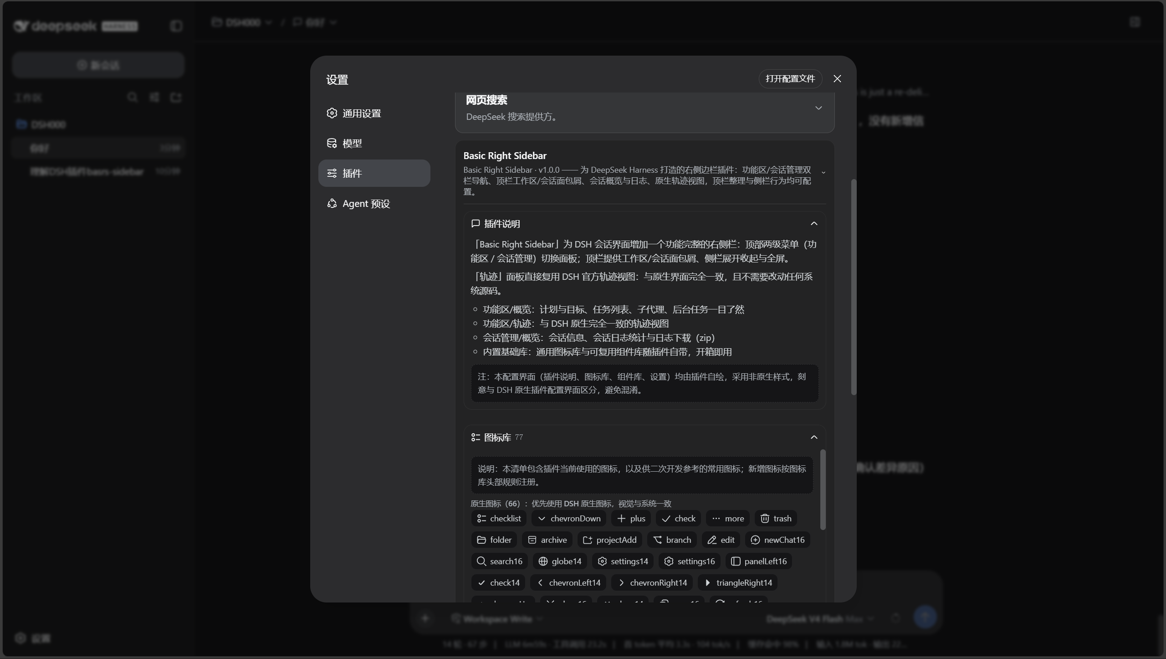Image resolution: width=1166 pixels, height=659 pixels.
Task: Open the DSH000 breadcrumb dropdown behind dialog
Action: pyautogui.click(x=242, y=22)
